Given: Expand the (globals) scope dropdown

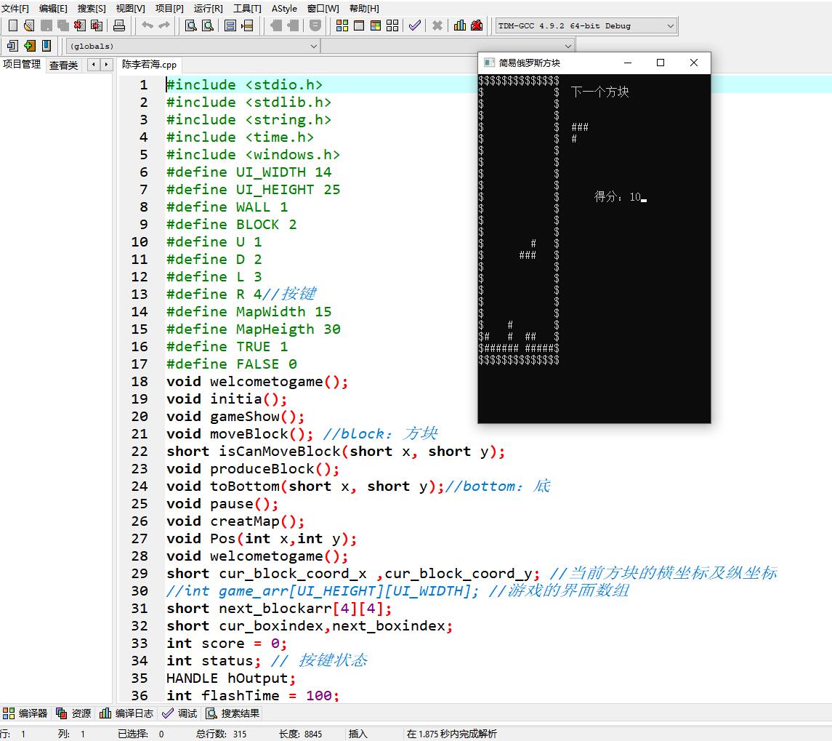Looking at the screenshot, I should [193, 46].
